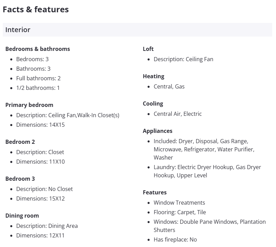Click the Bedrooms: 3 list item
Viewport: 276px width, 247px height.
click(x=32, y=59)
